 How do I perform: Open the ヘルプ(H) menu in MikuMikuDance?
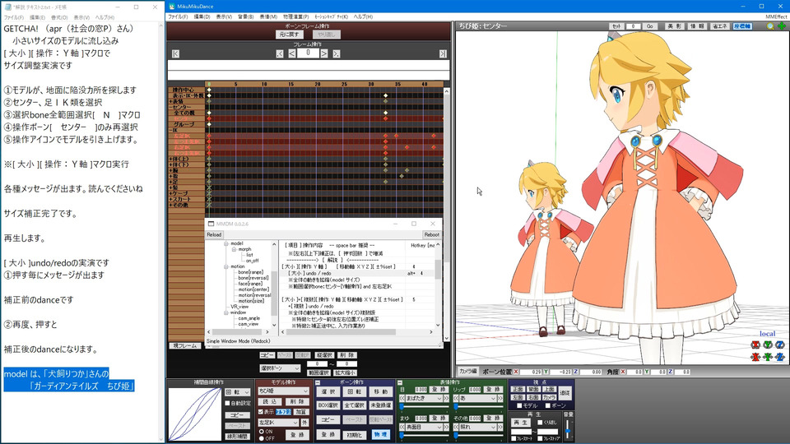[363, 16]
